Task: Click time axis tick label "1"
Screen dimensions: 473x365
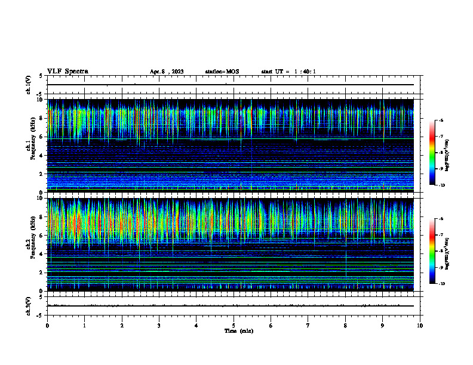Action: 84,326
